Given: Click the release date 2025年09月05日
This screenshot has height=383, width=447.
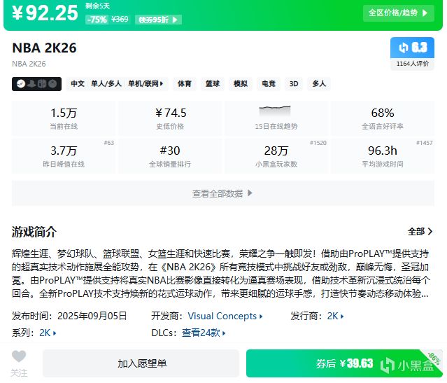Looking at the screenshot, I should pos(92,316).
